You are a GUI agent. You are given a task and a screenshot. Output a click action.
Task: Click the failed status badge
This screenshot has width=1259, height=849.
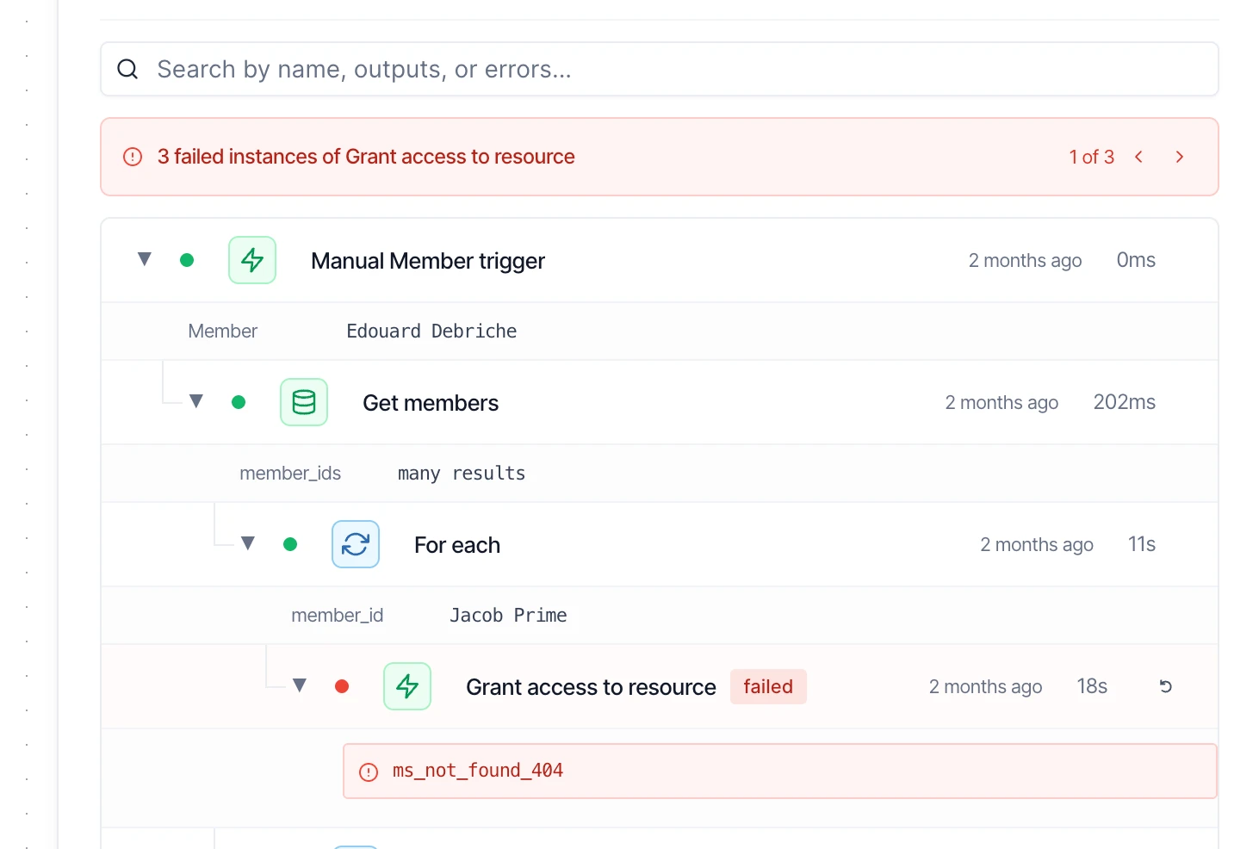[768, 686]
